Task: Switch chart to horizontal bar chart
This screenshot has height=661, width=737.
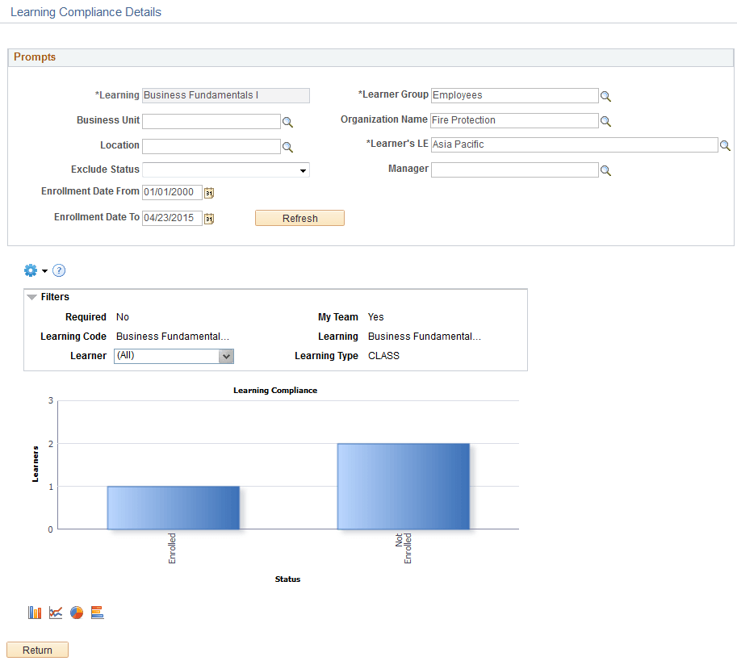Action: (x=97, y=612)
